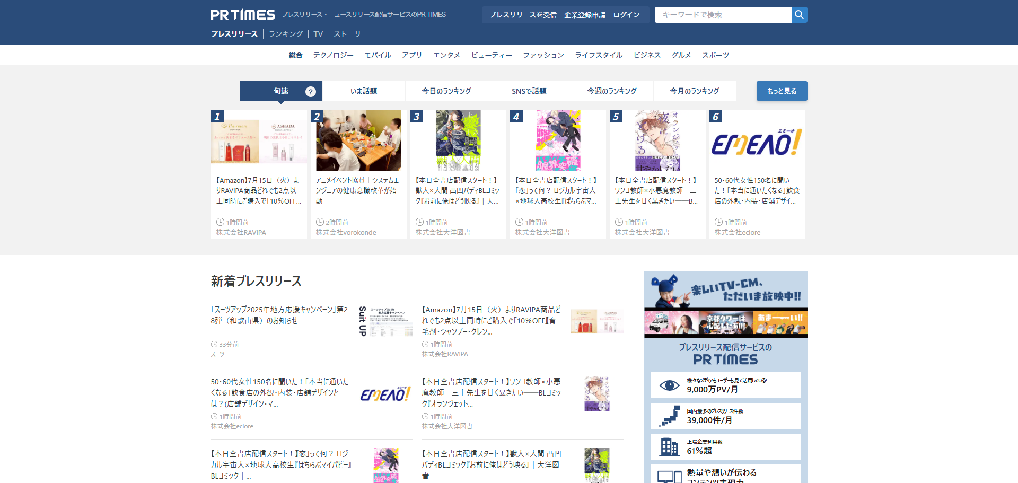Click the PR TIMES logo in header

(243, 15)
